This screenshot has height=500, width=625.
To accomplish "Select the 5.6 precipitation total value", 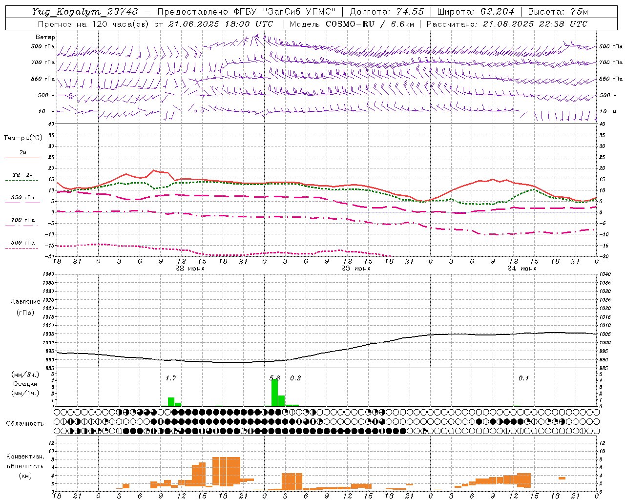I will tap(275, 378).
